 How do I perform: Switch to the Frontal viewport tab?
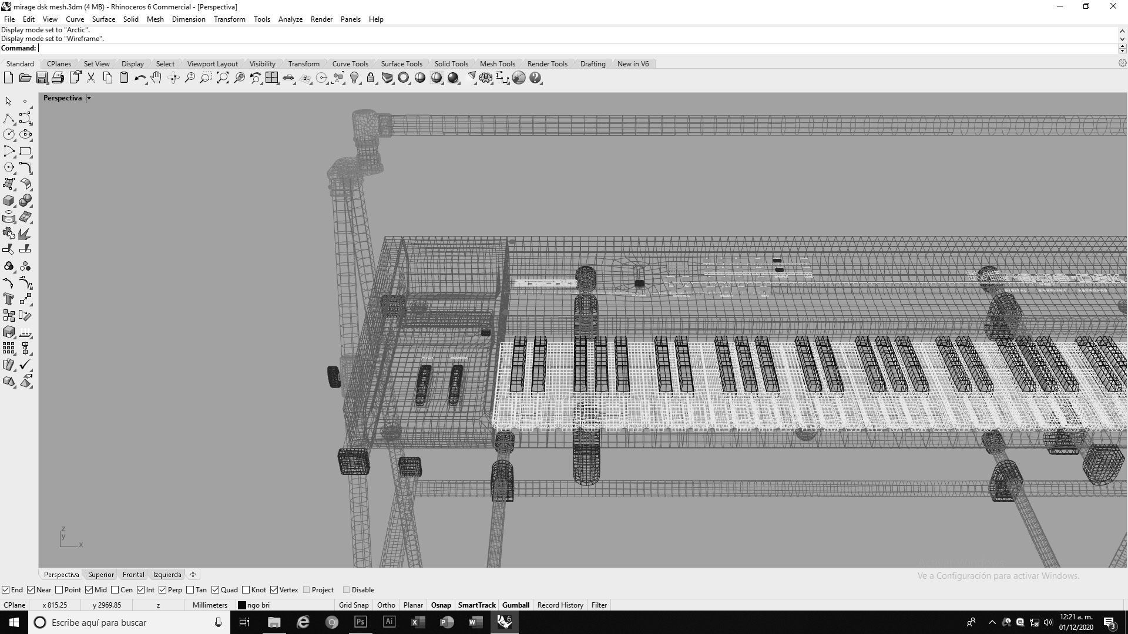[x=133, y=575]
